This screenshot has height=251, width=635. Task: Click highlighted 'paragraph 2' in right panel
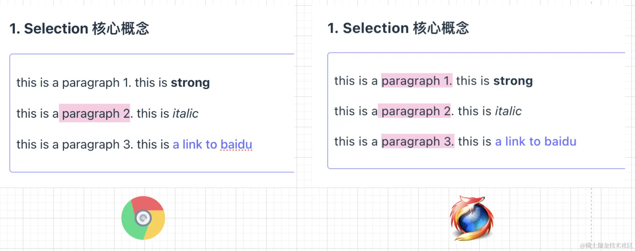(414, 111)
